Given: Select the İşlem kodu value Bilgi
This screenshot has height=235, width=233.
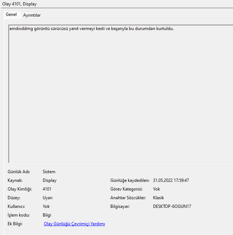Looking at the screenshot, I should 47,215.
